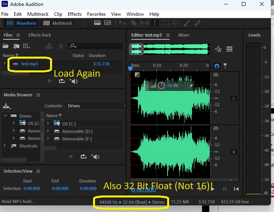Switch to the Mixer tab

(x=184, y=35)
